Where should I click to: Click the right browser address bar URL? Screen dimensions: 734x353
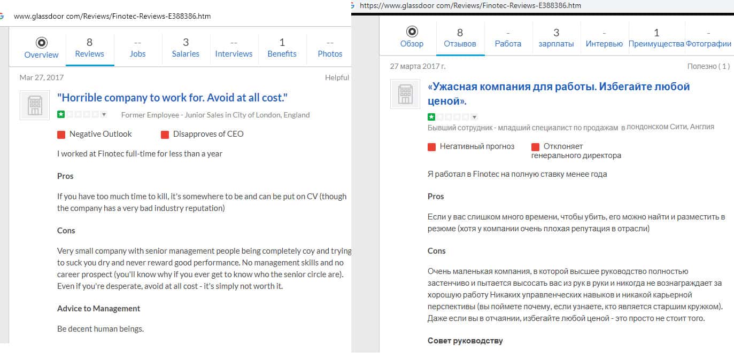(x=470, y=5)
